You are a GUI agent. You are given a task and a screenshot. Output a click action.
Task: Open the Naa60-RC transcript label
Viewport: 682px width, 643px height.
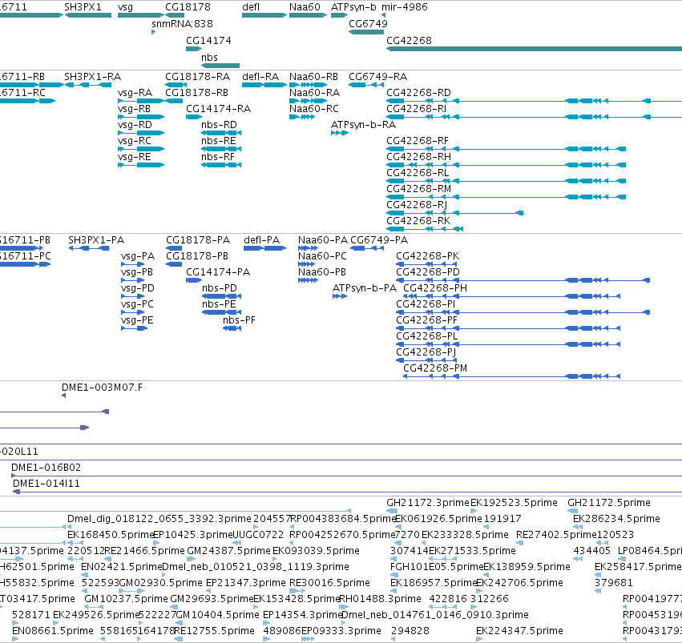(x=314, y=109)
